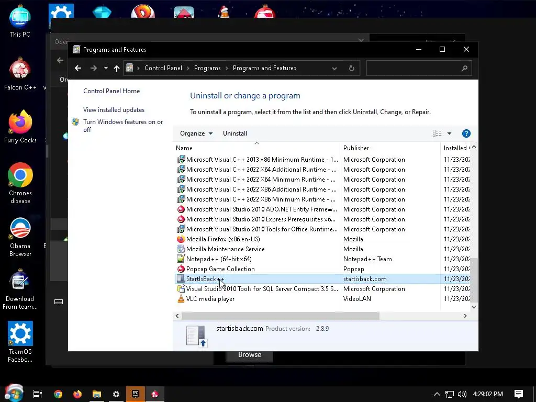Viewport: 536px width, 402px height.
Task: Click the Notepad++ program icon in list
Action: tap(181, 259)
